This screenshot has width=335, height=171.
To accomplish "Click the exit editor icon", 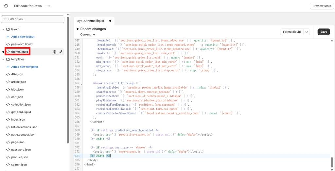I will tap(6, 6).
